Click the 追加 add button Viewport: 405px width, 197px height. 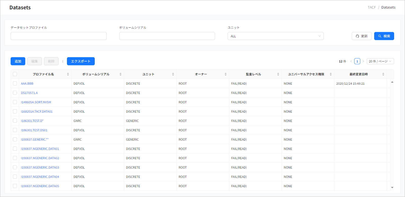tap(18, 61)
